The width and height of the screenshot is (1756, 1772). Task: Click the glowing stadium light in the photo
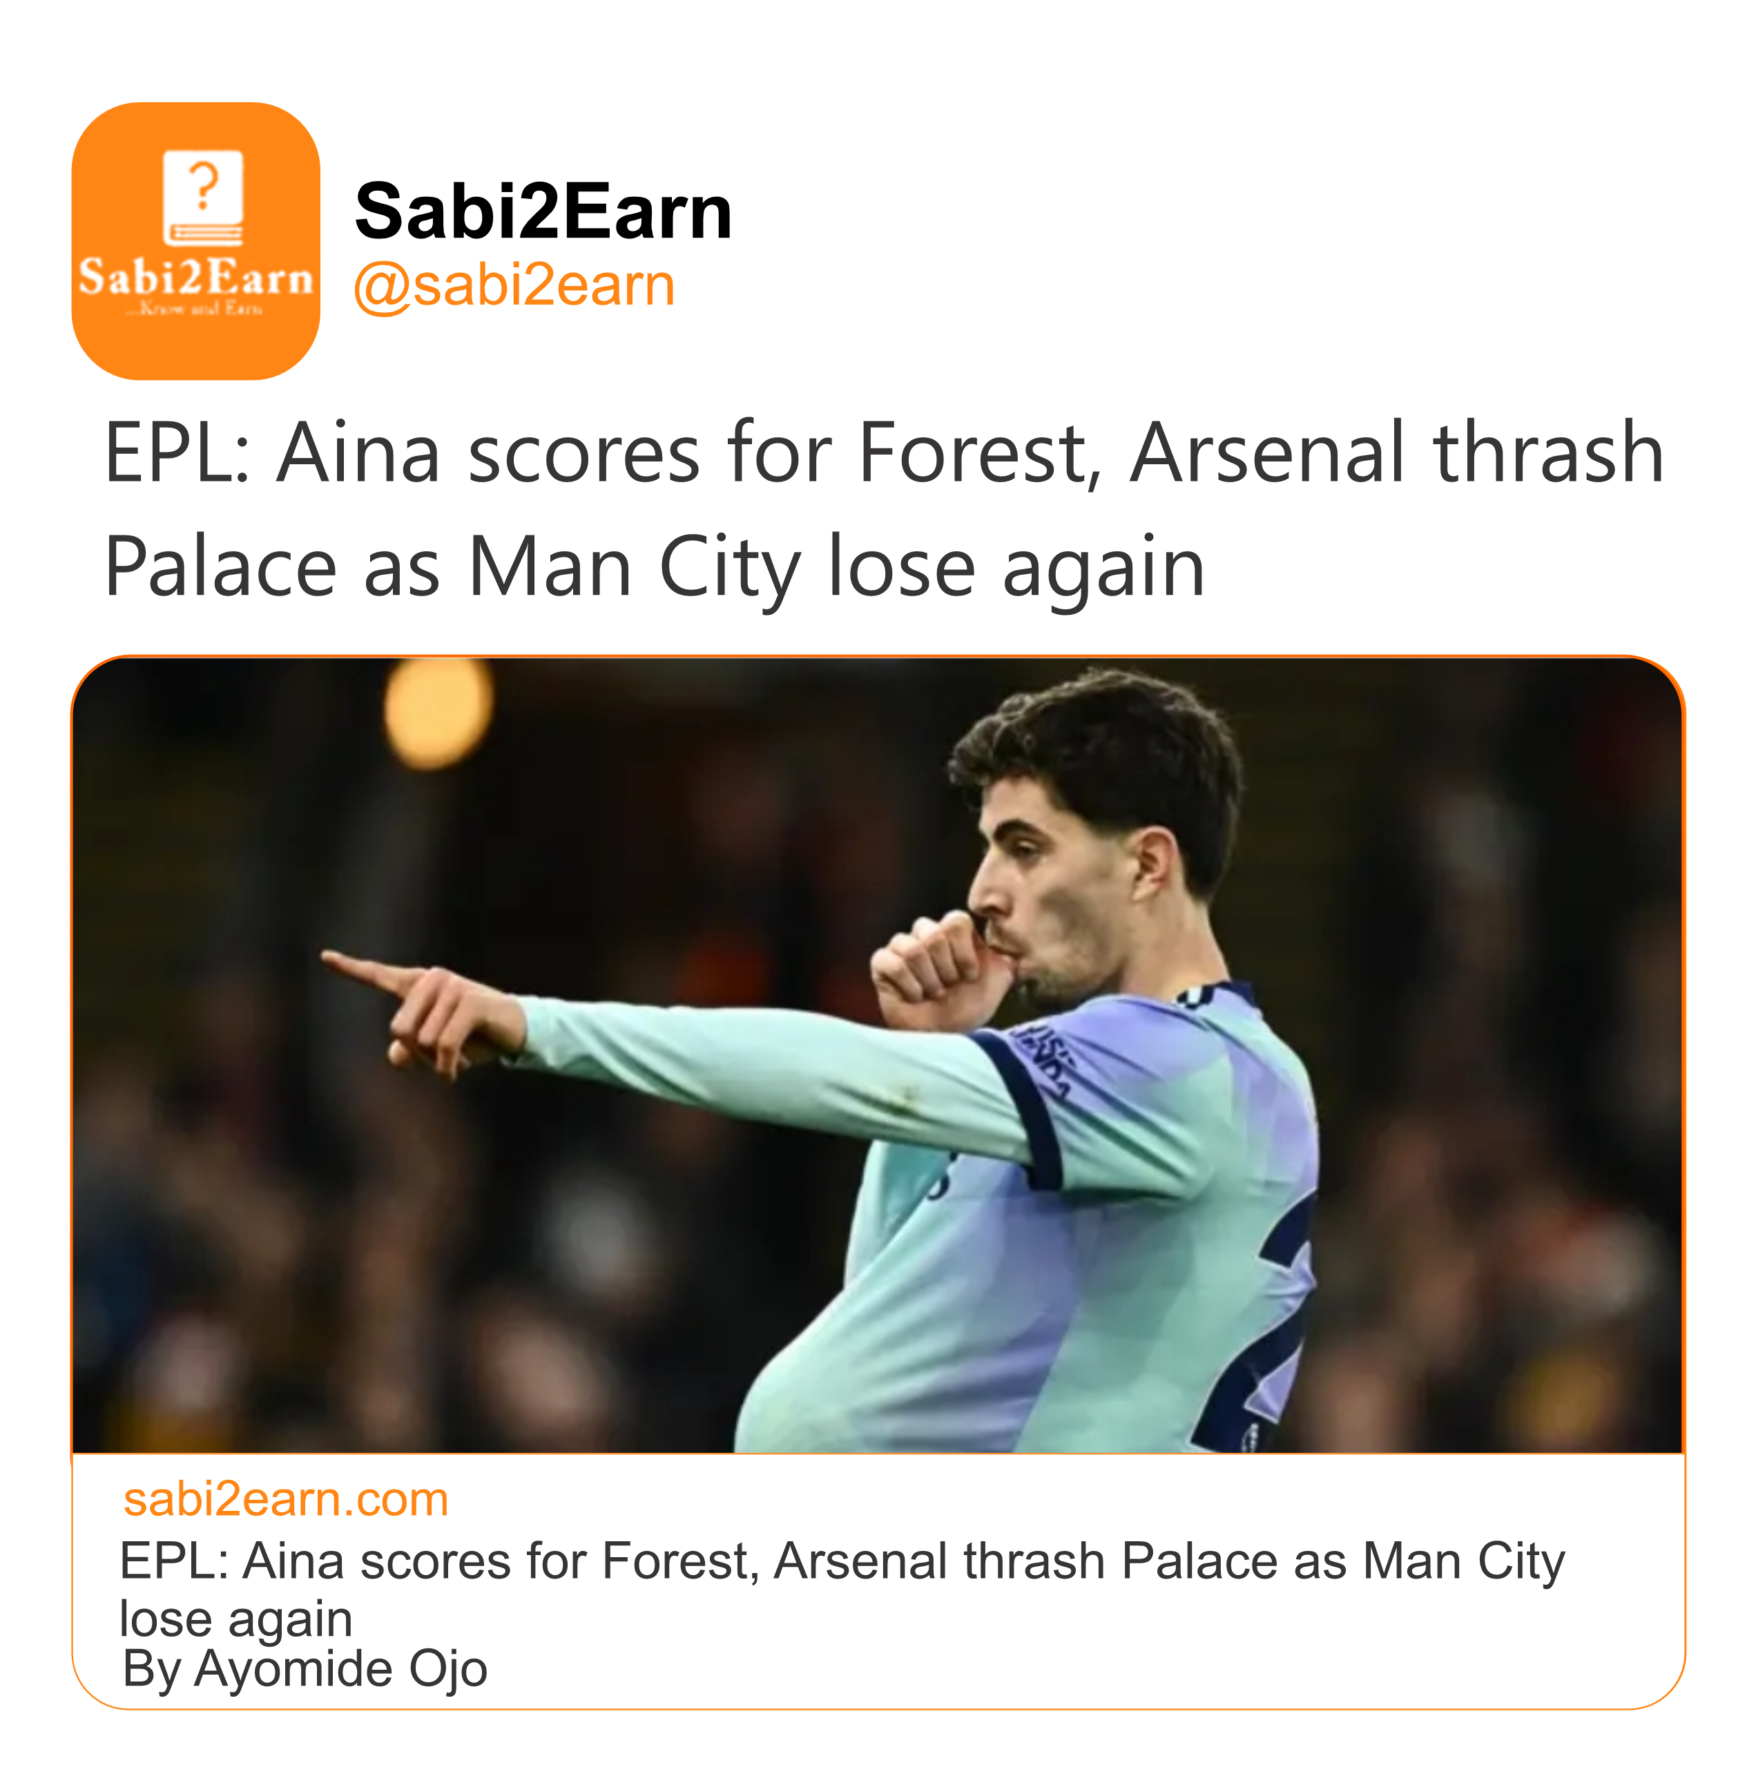[x=436, y=712]
